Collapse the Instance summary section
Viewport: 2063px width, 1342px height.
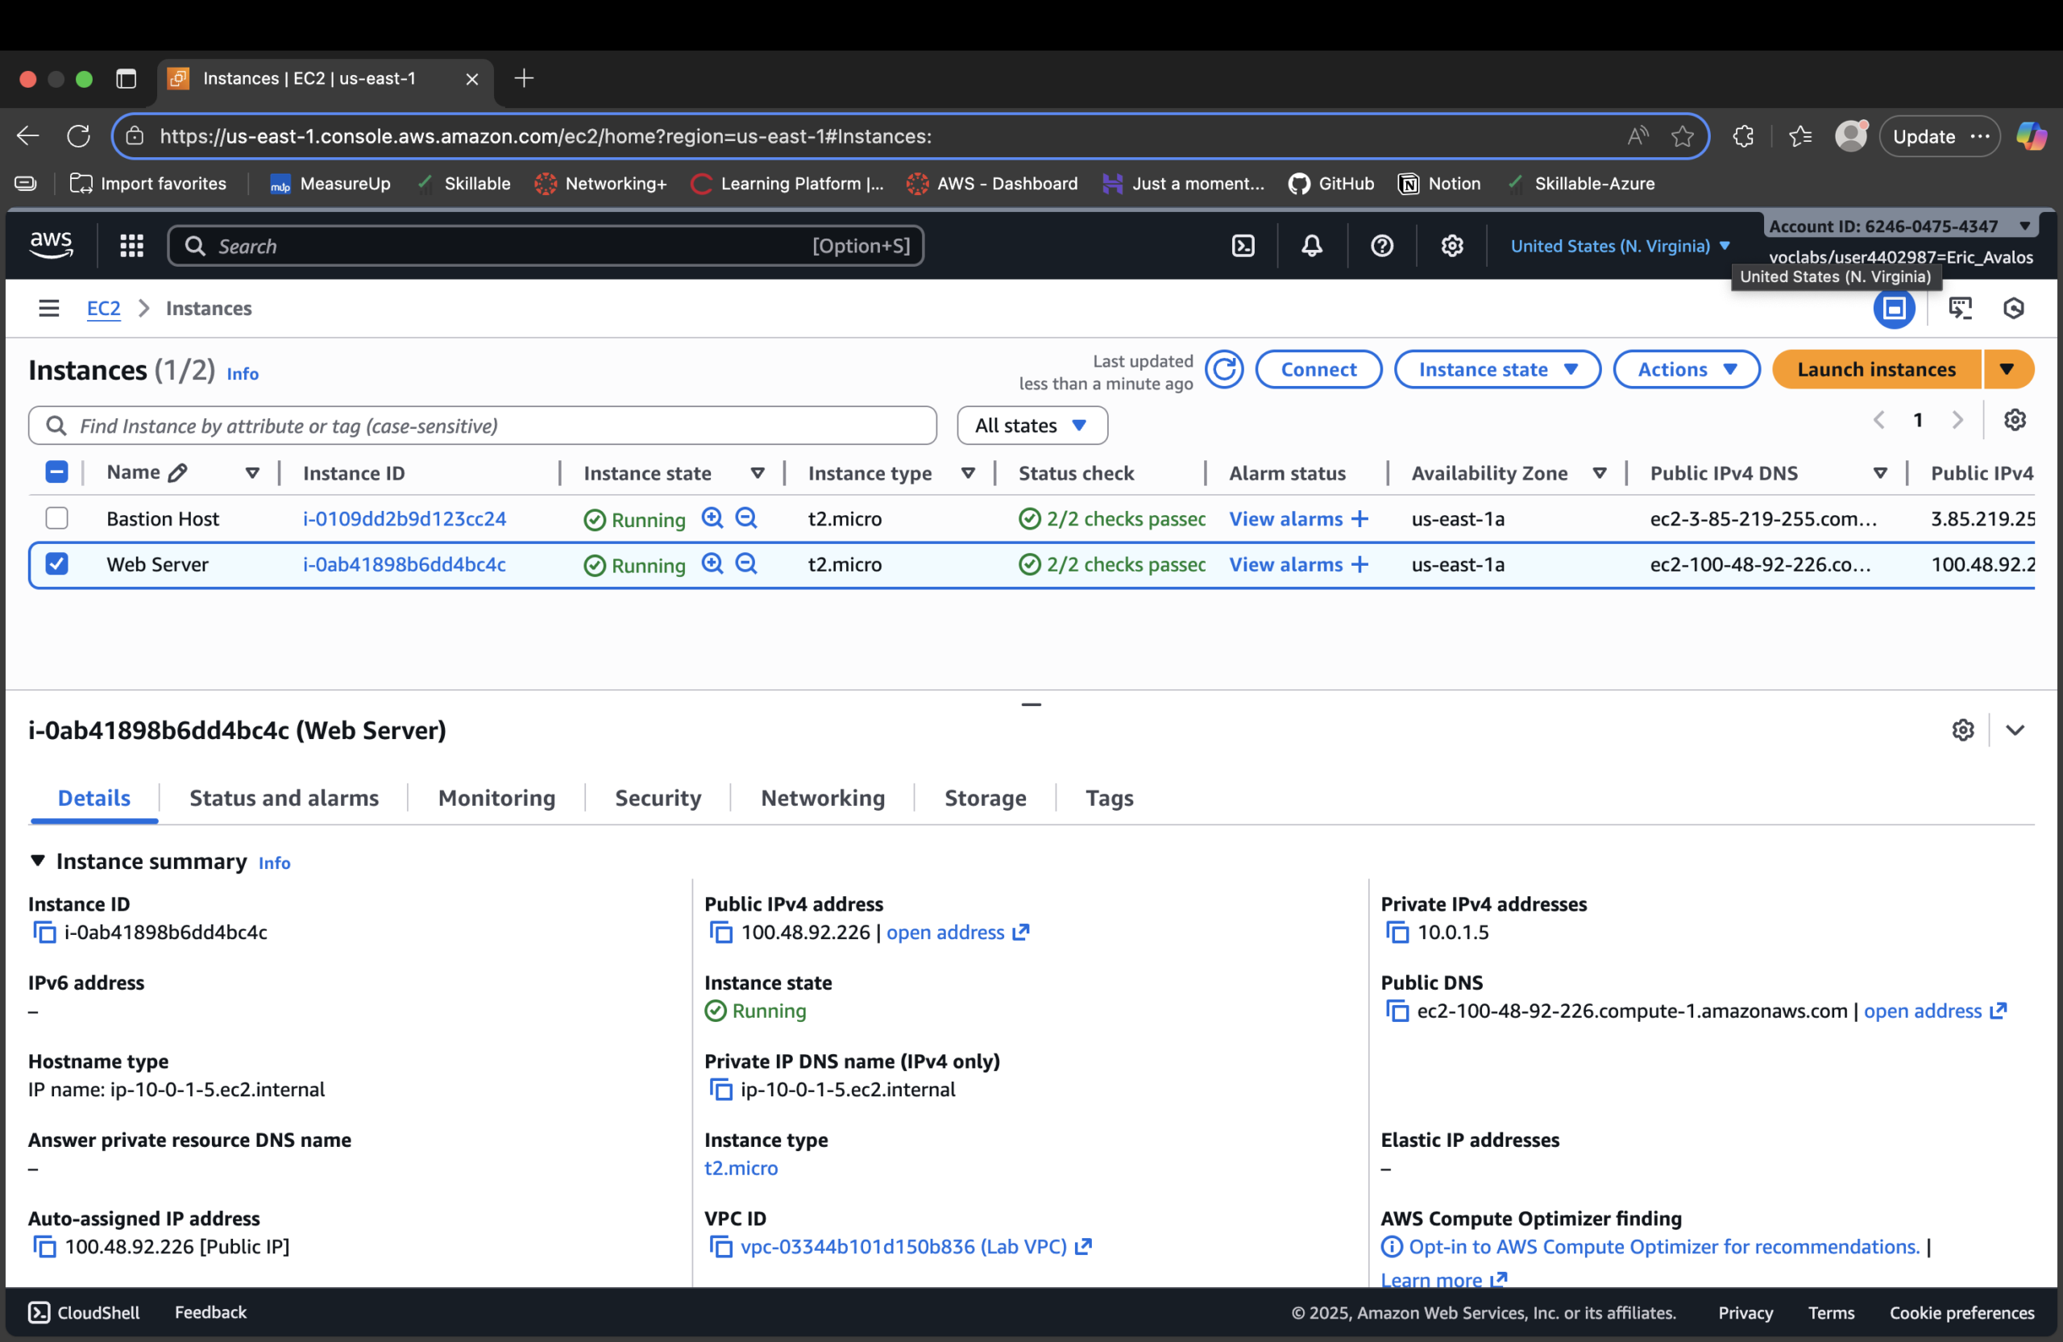point(38,861)
